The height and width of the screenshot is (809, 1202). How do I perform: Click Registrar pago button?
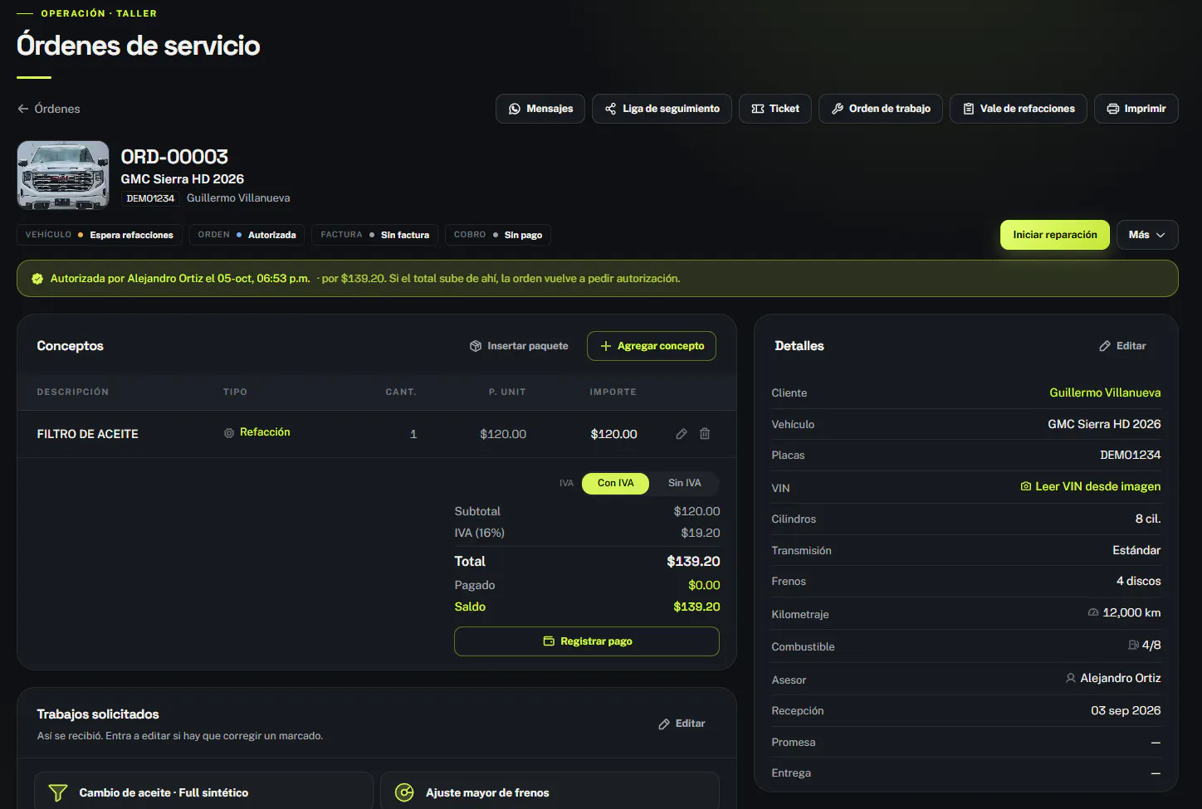tap(587, 641)
